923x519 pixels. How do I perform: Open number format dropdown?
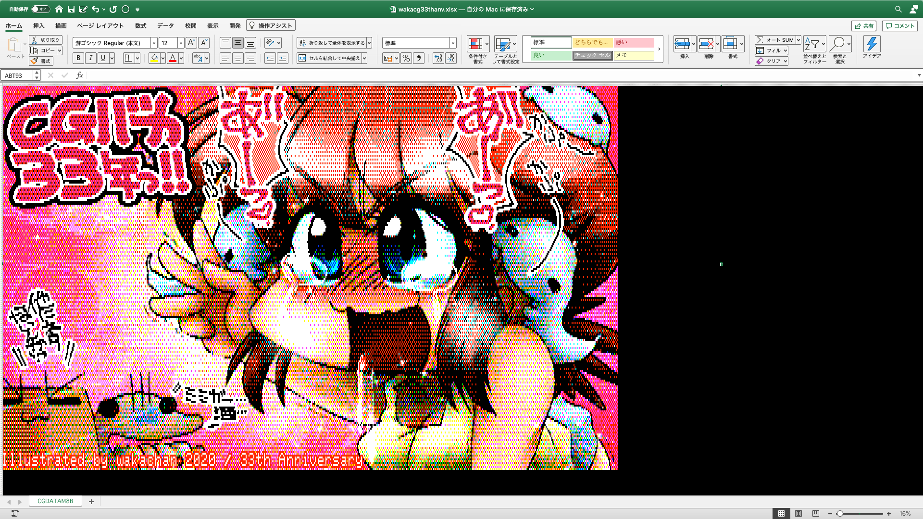(x=452, y=43)
